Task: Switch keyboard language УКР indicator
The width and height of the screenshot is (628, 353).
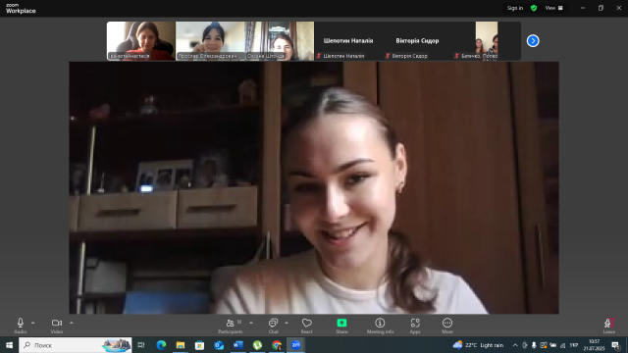Action: 574,345
